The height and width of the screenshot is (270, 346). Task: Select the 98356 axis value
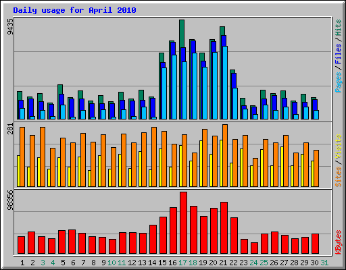(x=10, y=200)
